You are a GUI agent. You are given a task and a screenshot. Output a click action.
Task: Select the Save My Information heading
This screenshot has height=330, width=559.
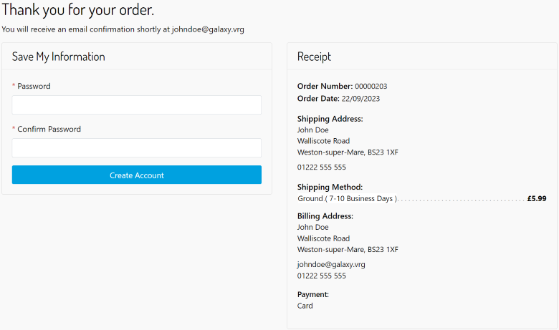[59, 57]
